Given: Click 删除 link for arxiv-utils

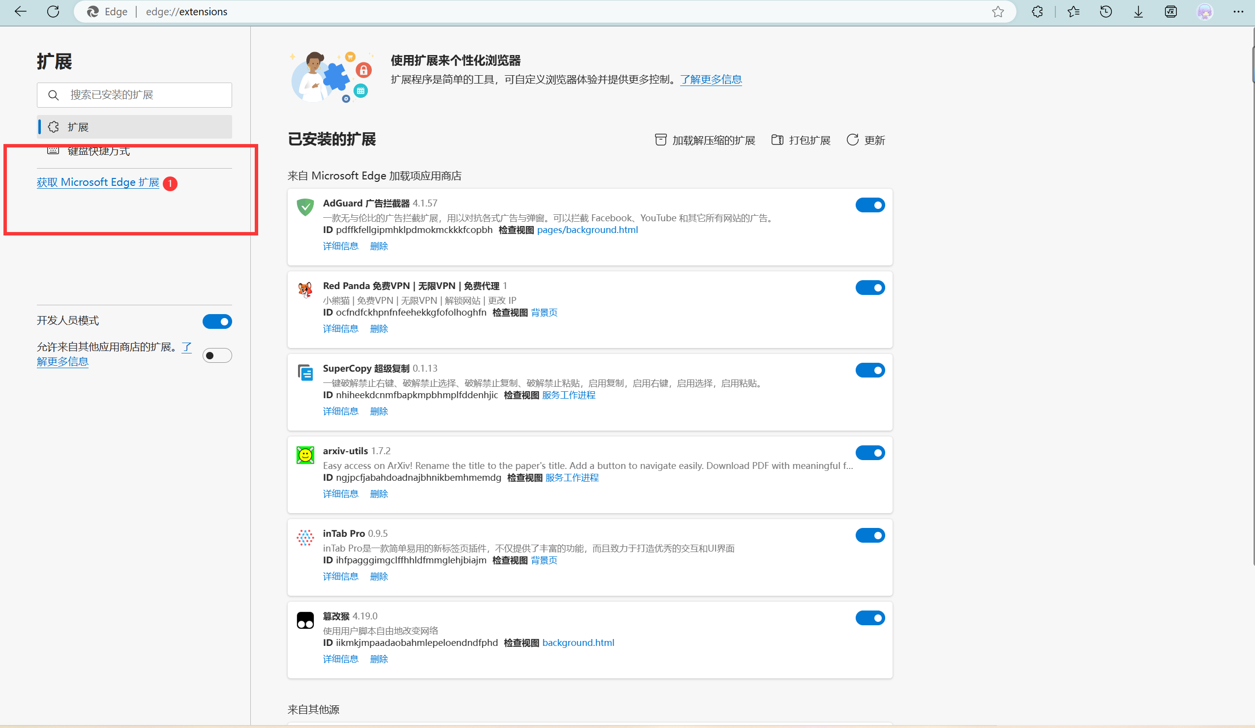Looking at the screenshot, I should click(379, 494).
